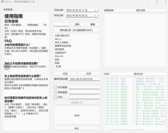This screenshot has height=133, width=168.
Task: Increase the start date with the up arrow
Action: [x=95, y=10]
